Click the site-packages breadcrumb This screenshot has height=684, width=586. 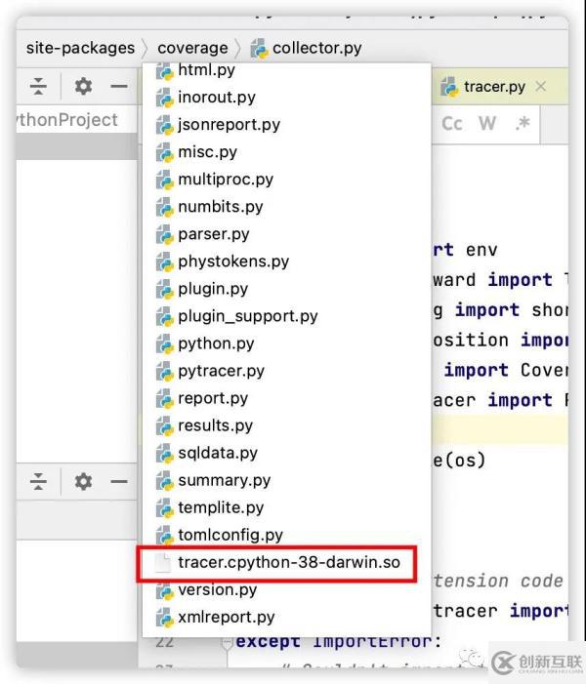[x=80, y=48]
